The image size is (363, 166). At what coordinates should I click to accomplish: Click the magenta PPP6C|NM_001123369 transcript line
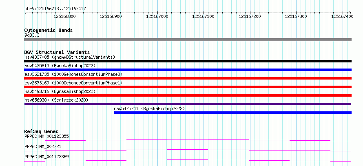pyautogui.click(x=188, y=160)
